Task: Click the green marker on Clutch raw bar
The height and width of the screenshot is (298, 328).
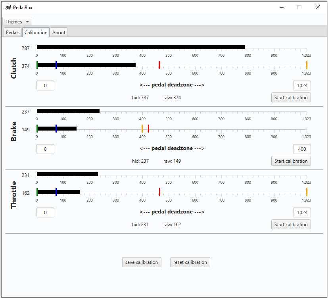Action: pyautogui.click(x=37, y=65)
